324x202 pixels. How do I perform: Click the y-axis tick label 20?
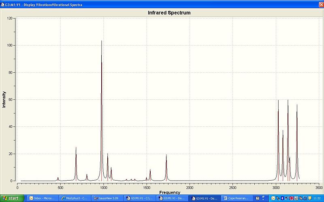11,154
